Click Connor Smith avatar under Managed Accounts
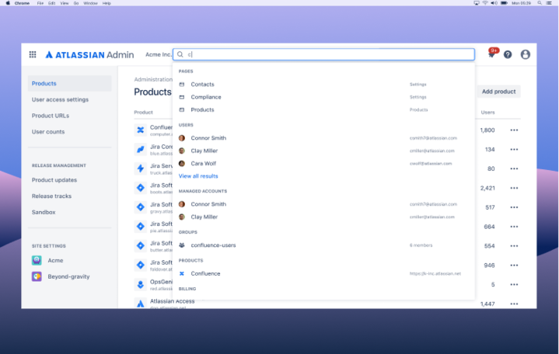 pos(182,204)
